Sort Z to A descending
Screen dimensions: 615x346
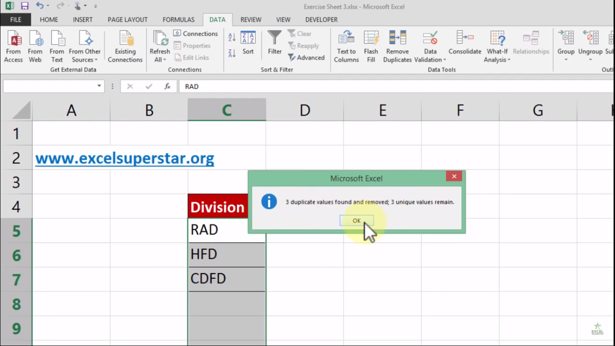[x=232, y=53]
